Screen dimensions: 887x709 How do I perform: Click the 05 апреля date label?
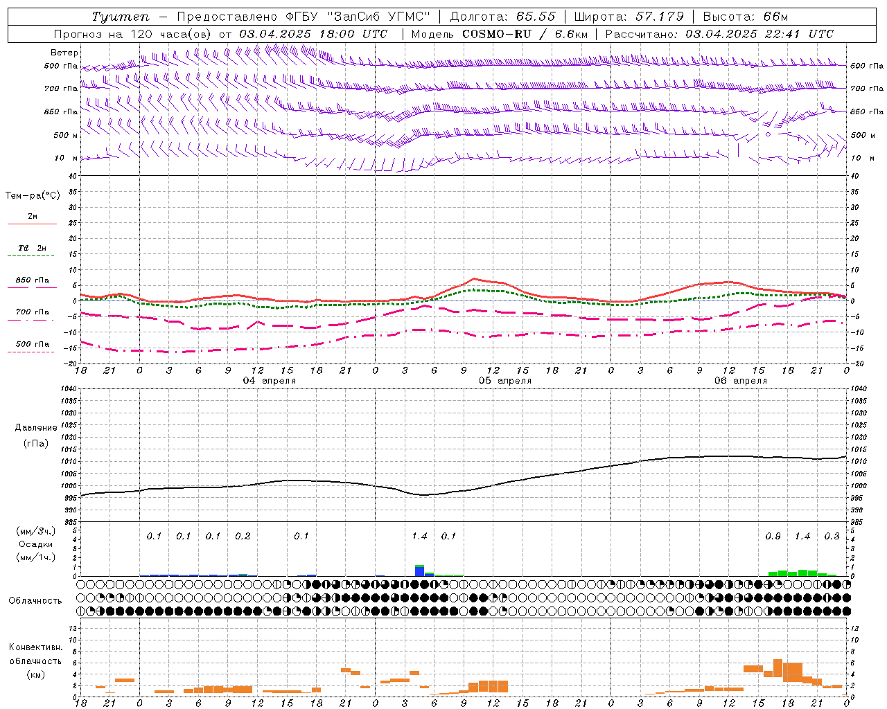coord(505,381)
